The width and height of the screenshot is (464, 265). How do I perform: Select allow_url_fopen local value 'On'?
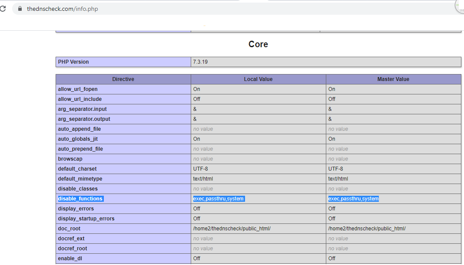(196, 89)
